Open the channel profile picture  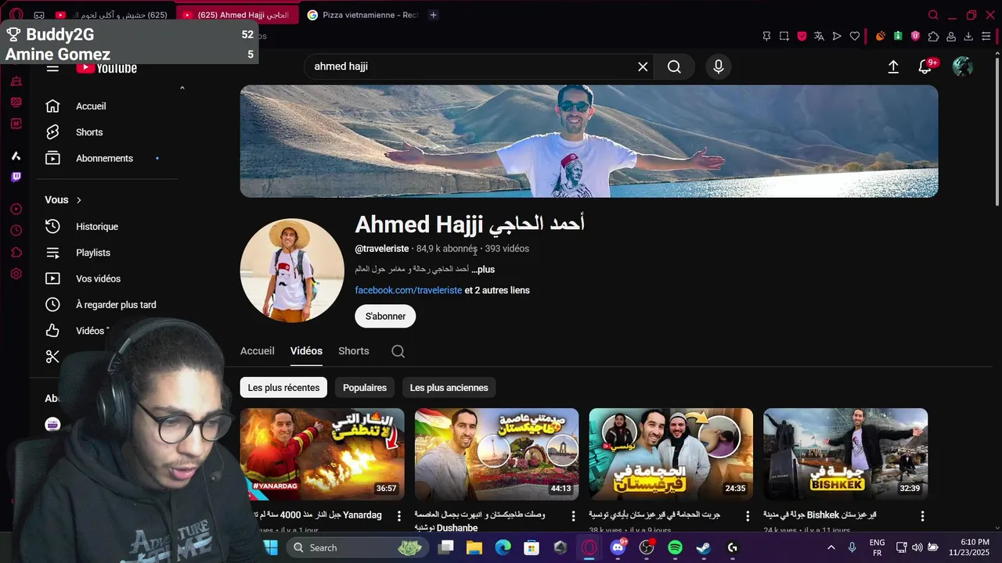click(292, 271)
